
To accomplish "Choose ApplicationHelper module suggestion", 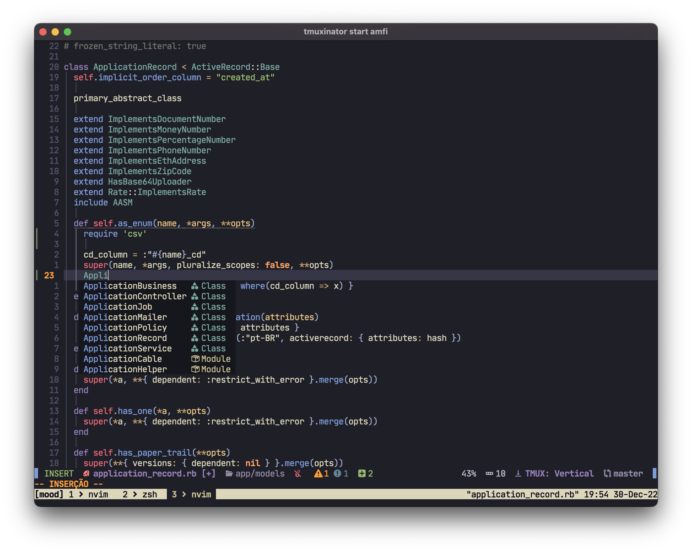I will tap(125, 370).
